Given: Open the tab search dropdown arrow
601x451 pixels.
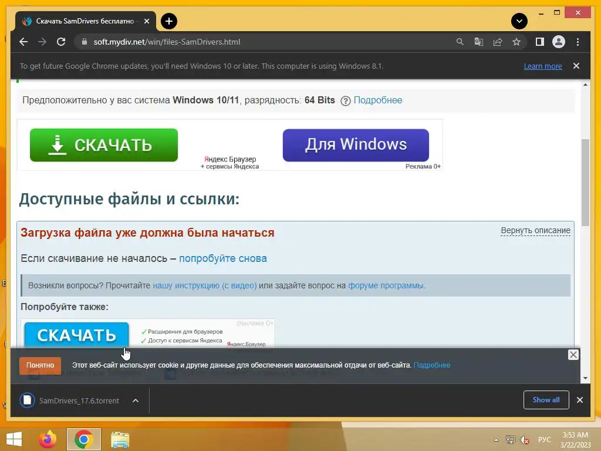Looking at the screenshot, I should click(x=519, y=21).
